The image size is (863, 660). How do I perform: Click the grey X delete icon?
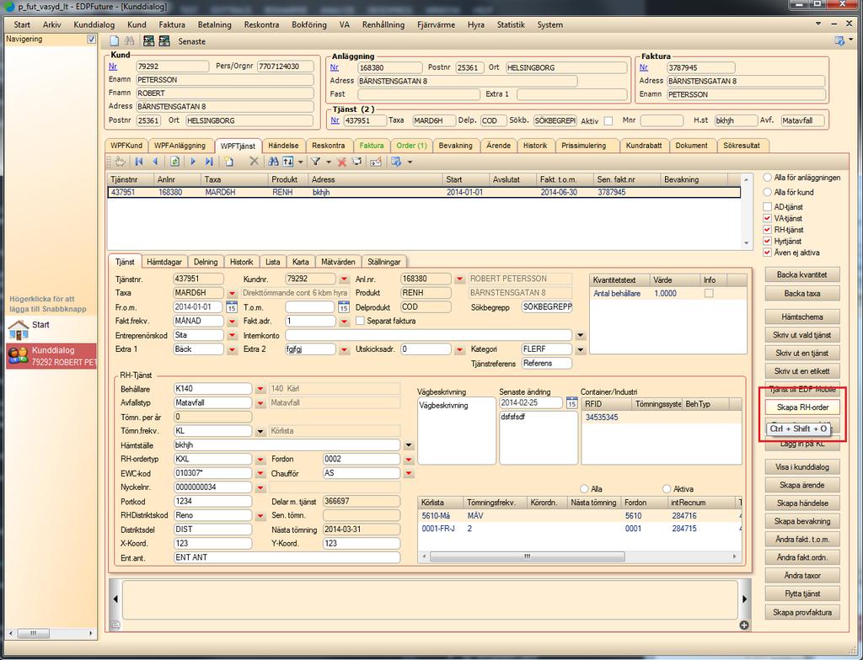click(x=254, y=161)
